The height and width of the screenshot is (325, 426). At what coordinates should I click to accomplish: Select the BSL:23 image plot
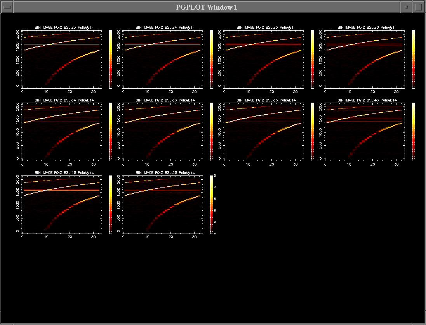tap(61, 59)
